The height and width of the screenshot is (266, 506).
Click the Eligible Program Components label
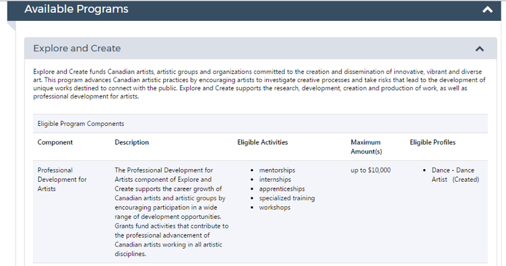(x=81, y=124)
